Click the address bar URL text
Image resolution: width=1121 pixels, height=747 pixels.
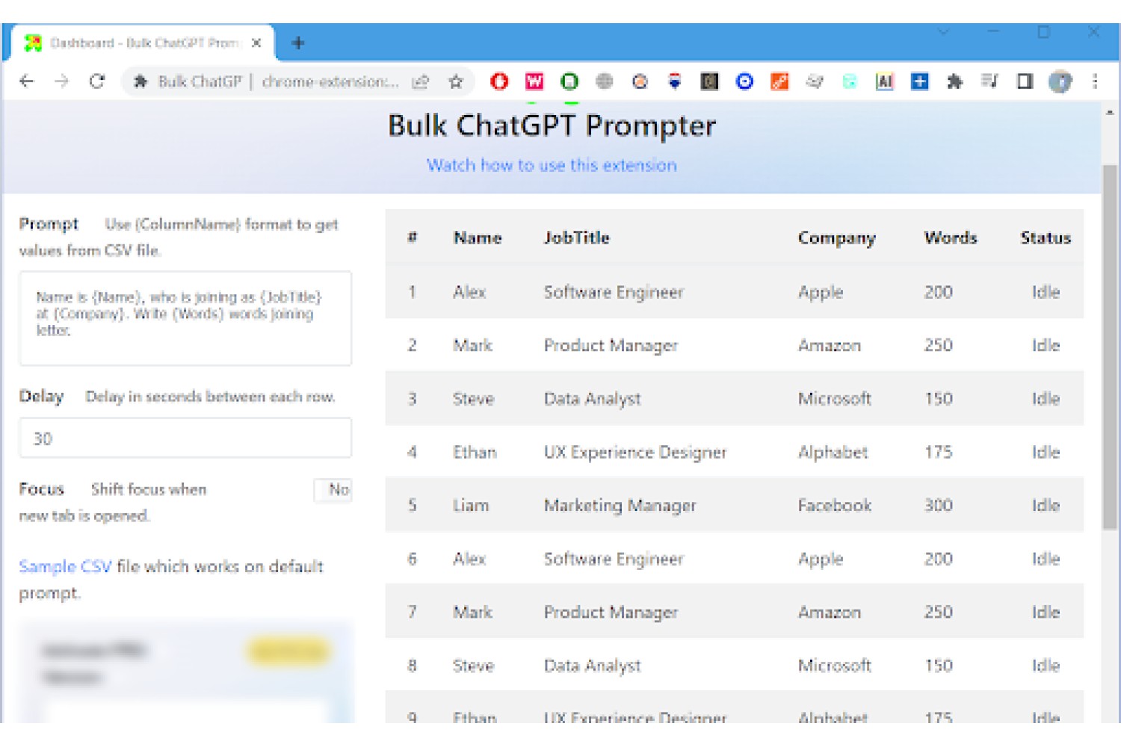pyautogui.click(x=330, y=81)
